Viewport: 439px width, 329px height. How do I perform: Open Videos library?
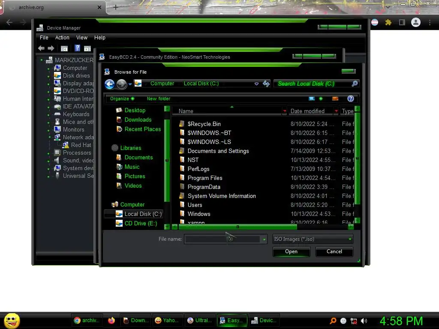click(133, 186)
